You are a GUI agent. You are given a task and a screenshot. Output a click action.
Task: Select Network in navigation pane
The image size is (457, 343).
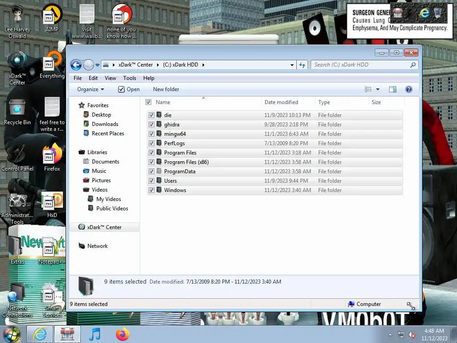(x=97, y=246)
